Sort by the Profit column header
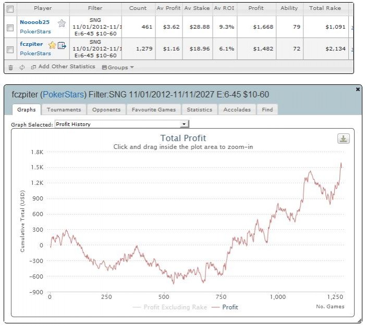 (x=256, y=8)
